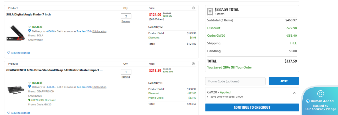338x115 pixels.
Task: Edit quantity field for GEARWRENCH set
Action: click(126, 72)
